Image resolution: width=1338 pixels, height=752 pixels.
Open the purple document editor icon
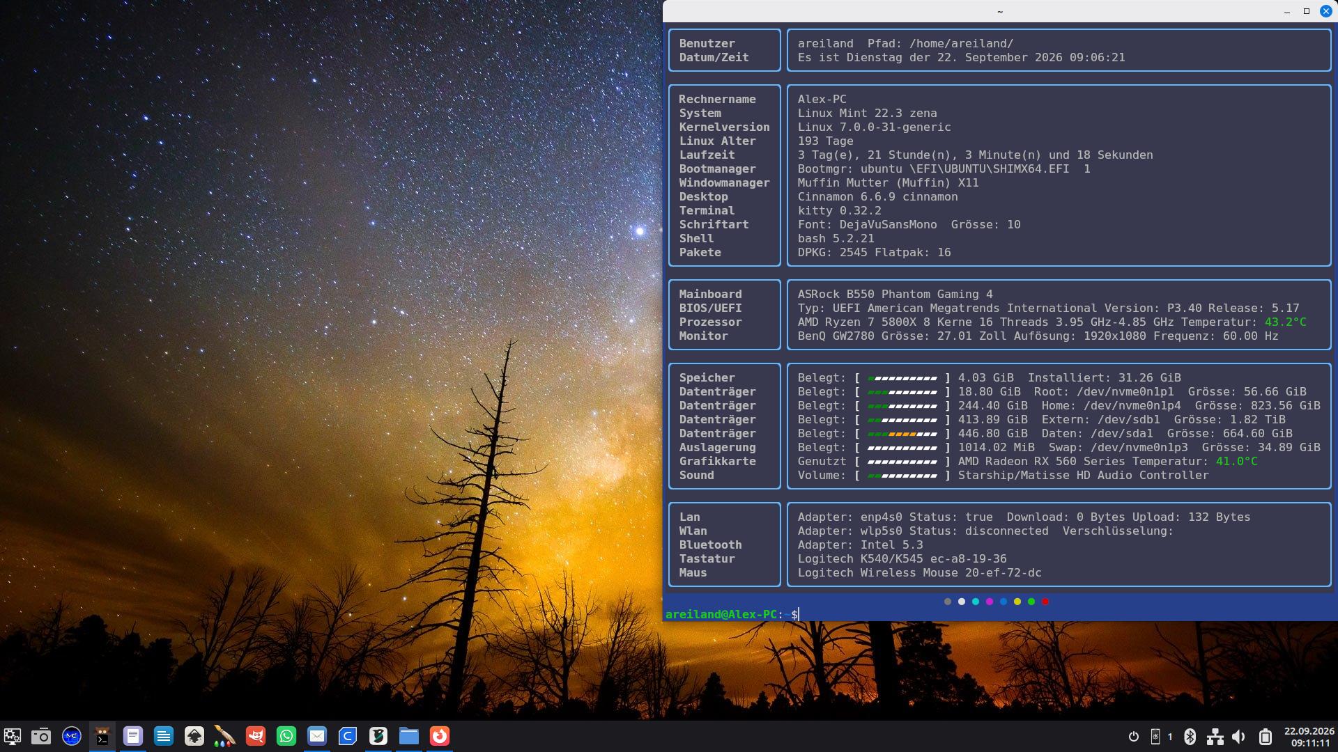click(x=133, y=736)
